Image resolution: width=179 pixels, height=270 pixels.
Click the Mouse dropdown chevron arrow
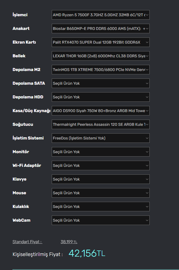[x=147, y=193]
